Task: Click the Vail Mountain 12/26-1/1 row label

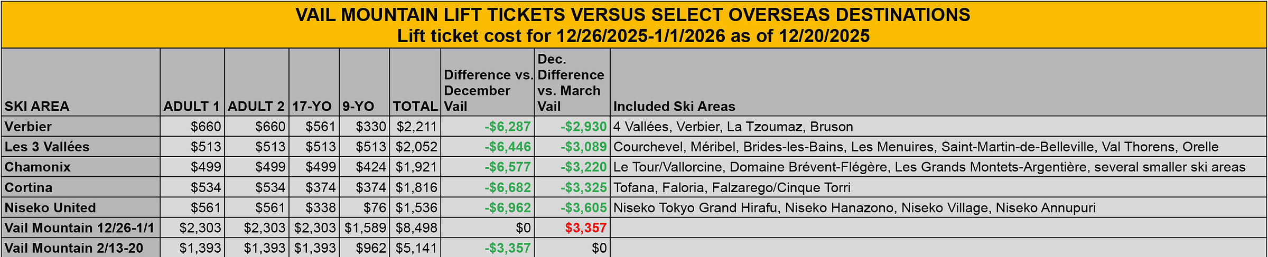Action: [x=79, y=228]
